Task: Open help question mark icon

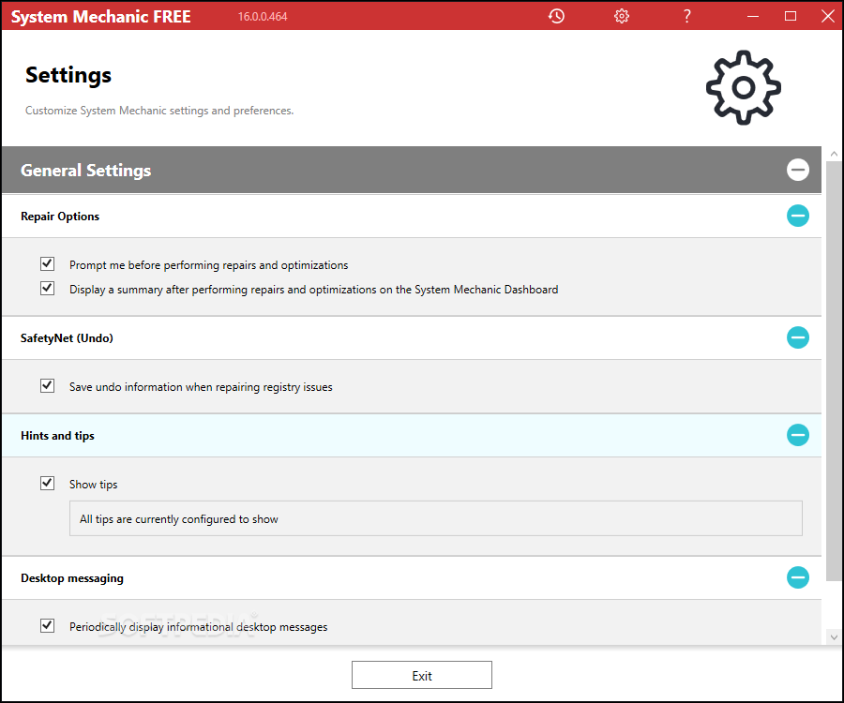Action: click(686, 16)
